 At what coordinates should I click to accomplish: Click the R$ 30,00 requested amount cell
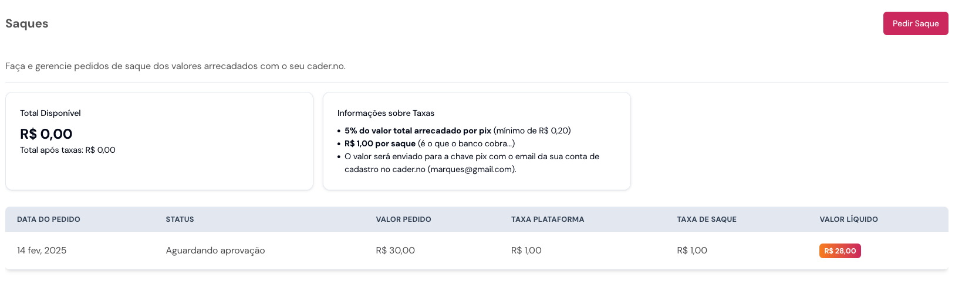click(395, 251)
